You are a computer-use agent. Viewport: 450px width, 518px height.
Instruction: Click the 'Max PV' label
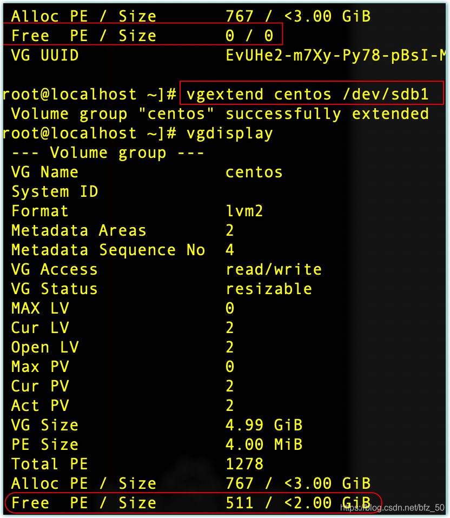(40, 367)
